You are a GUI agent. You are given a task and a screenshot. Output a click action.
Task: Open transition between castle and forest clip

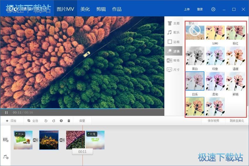point(62,140)
